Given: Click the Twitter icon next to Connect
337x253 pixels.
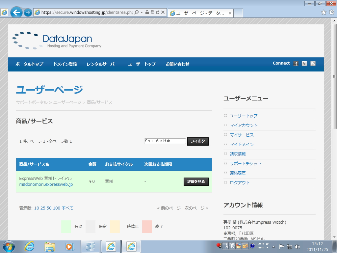Looking at the screenshot, I should point(304,64).
